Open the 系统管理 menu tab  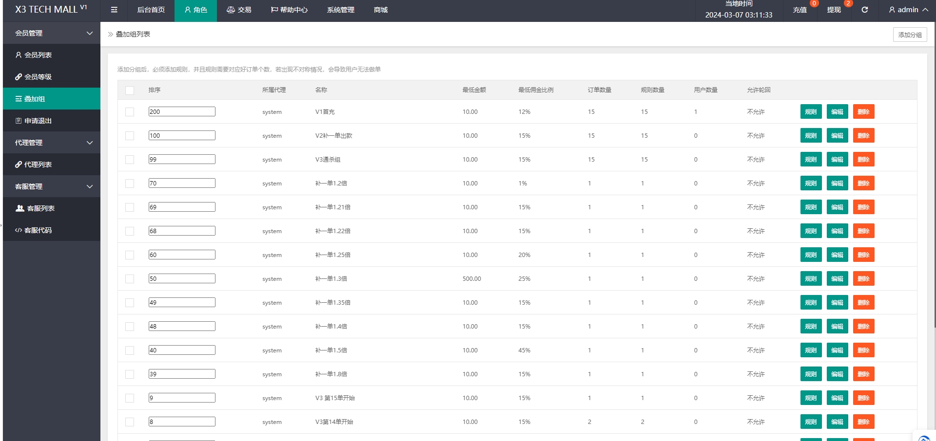(341, 10)
